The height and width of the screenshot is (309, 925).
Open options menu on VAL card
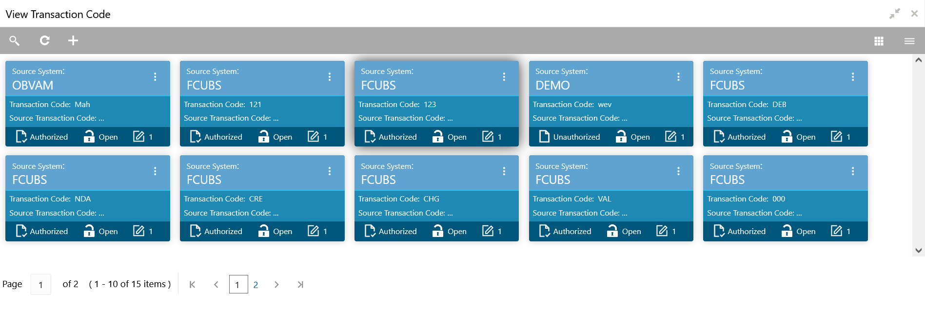[678, 171]
